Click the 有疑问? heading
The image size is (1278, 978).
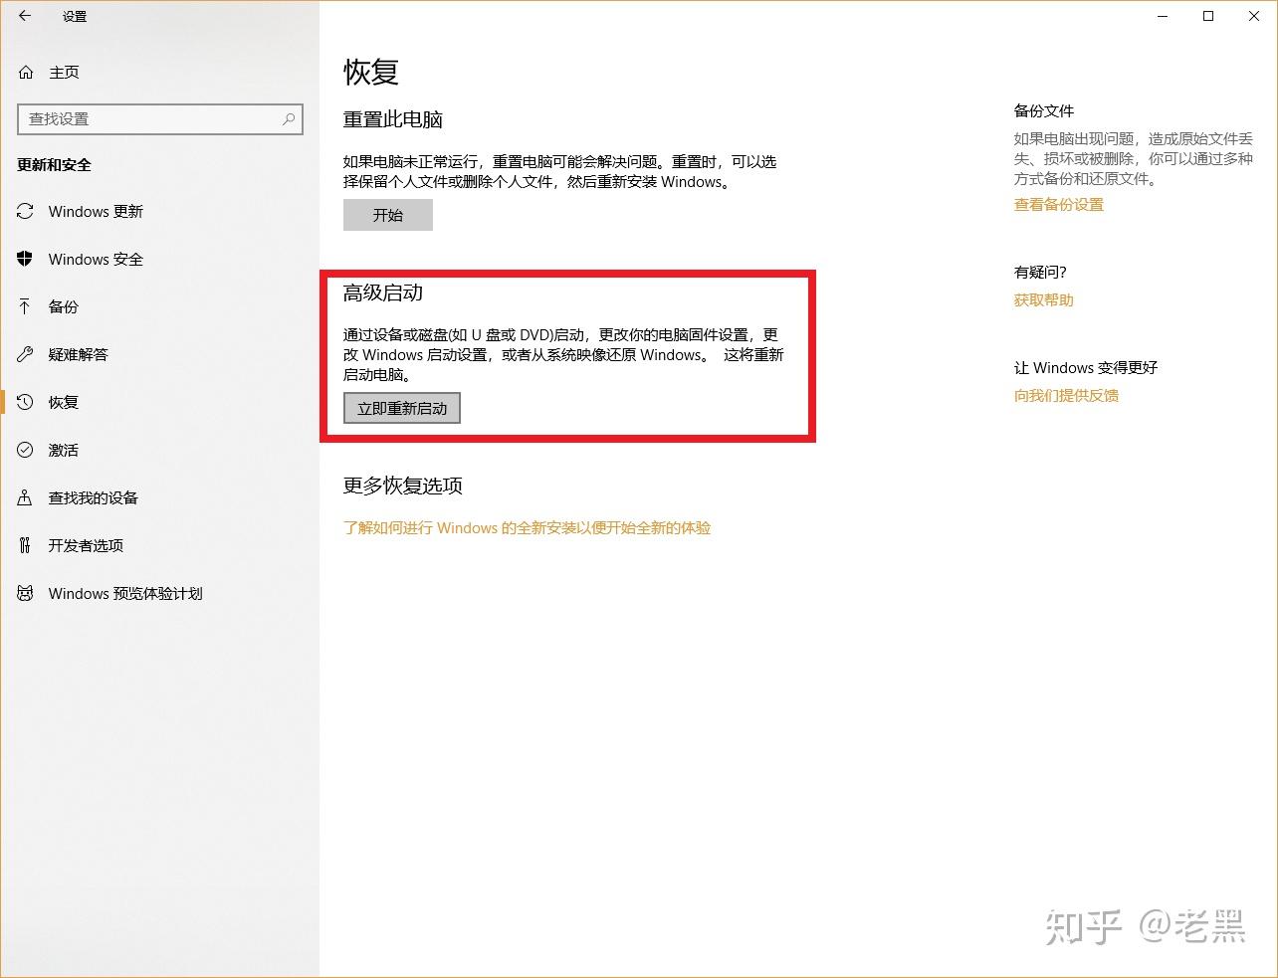click(x=1040, y=272)
